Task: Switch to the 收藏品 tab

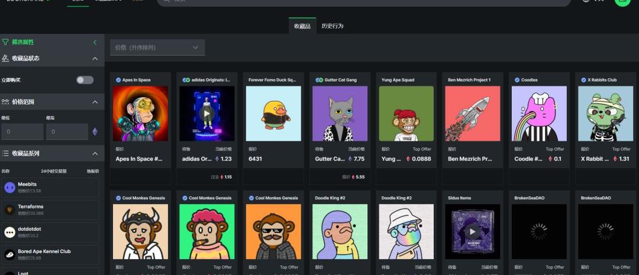Action: (302, 26)
